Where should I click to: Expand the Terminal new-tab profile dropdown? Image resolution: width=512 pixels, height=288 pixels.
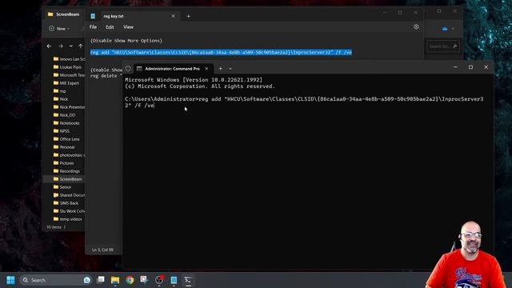pyautogui.click(x=230, y=69)
